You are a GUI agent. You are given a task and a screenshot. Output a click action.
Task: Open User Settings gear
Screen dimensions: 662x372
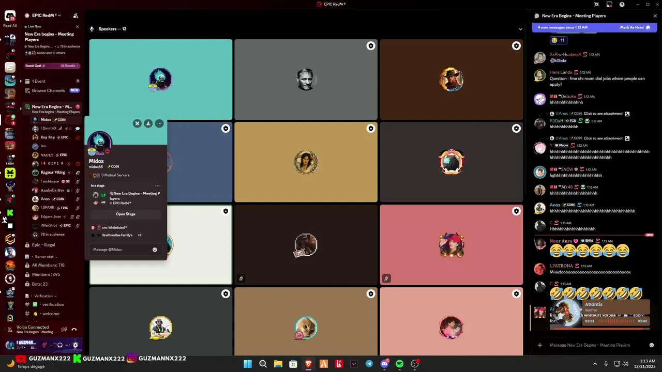(x=76, y=345)
